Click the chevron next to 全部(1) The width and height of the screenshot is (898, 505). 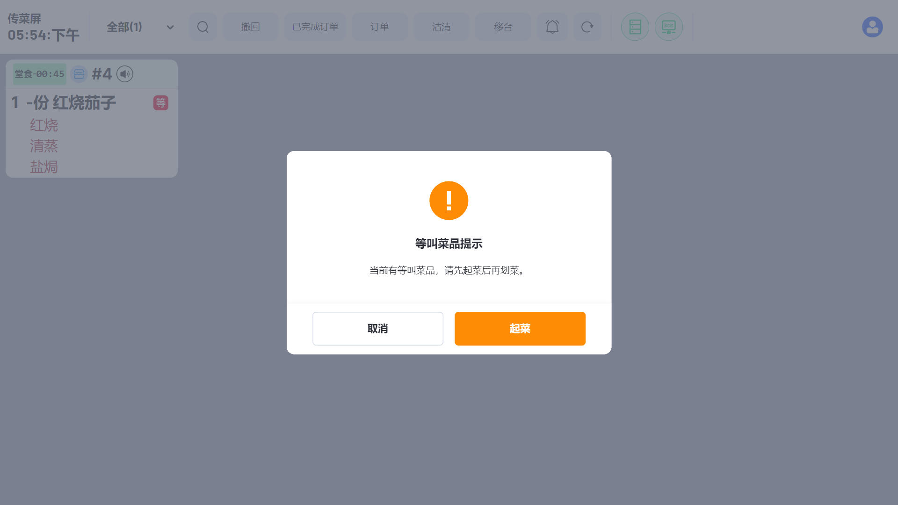pyautogui.click(x=170, y=27)
